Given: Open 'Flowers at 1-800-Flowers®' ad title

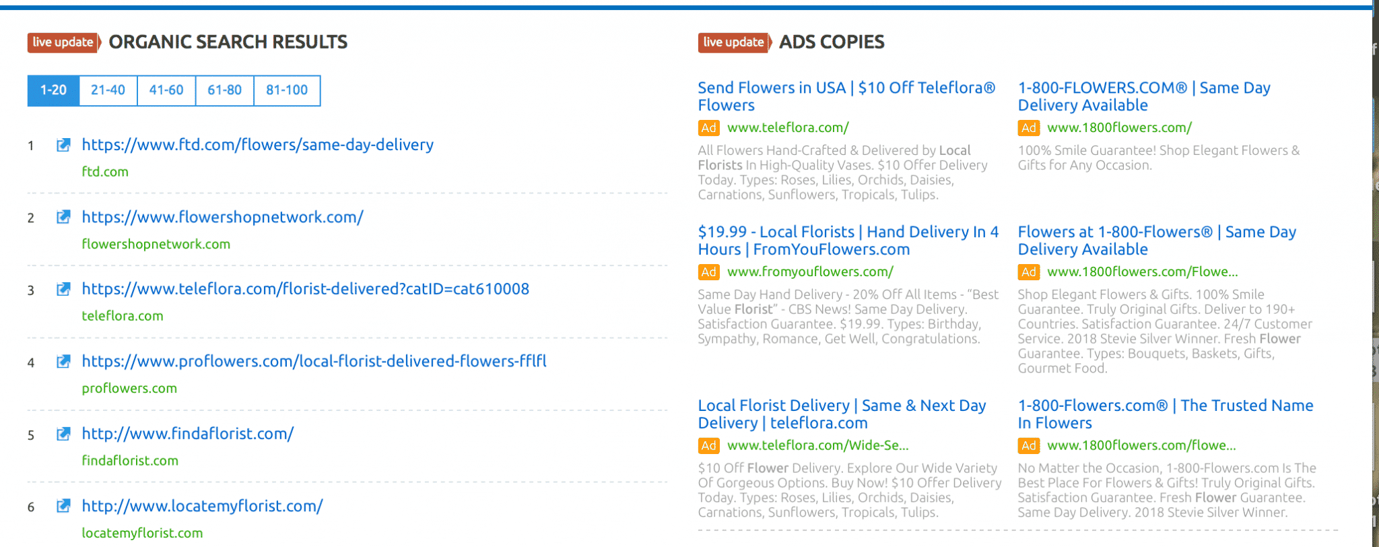Looking at the screenshot, I should click(x=1157, y=240).
